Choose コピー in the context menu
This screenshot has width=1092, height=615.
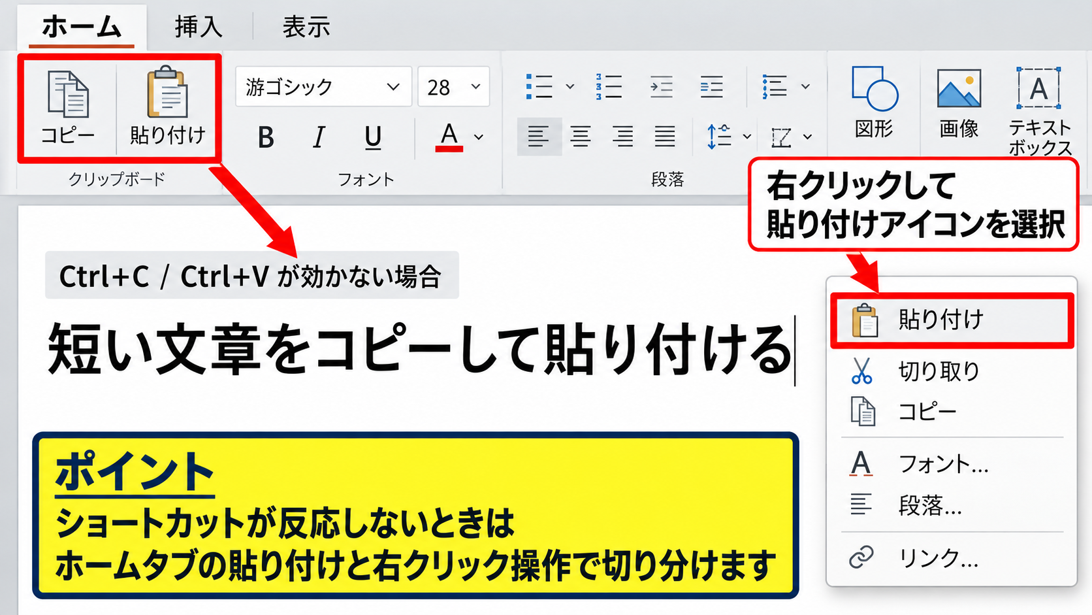pyautogui.click(x=952, y=412)
